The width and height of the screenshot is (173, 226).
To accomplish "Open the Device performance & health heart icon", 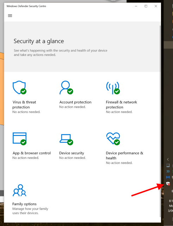I will click(x=113, y=139).
